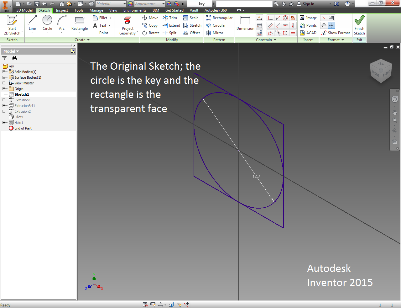The image size is (401, 308).
Task: Toggle Show Constraints icon
Action: 259,25
